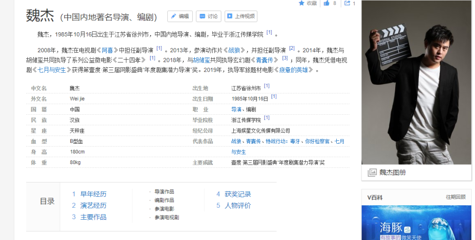The height and width of the screenshot is (240, 475).
Task: Open the 青囊传 link in summary paragraph
Action: pyautogui.click(x=265, y=60)
